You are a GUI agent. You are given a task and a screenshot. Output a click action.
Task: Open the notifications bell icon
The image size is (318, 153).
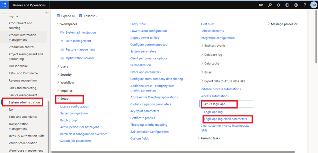pos(278,5)
